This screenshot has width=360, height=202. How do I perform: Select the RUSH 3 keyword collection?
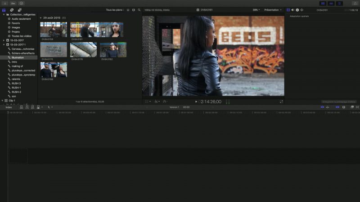(x=16, y=83)
